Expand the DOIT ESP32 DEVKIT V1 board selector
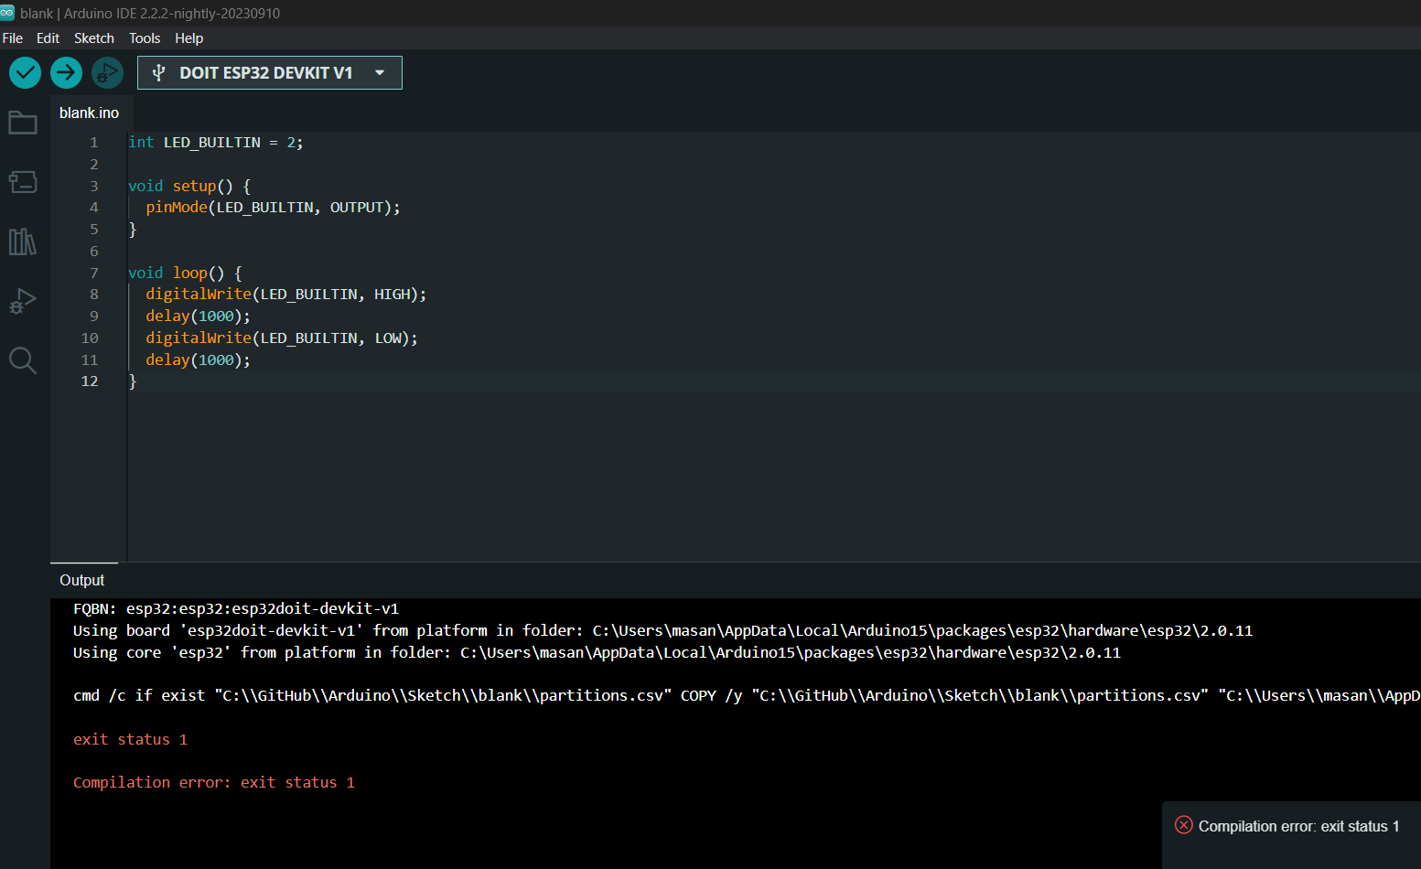This screenshot has height=869, width=1421. tap(265, 73)
